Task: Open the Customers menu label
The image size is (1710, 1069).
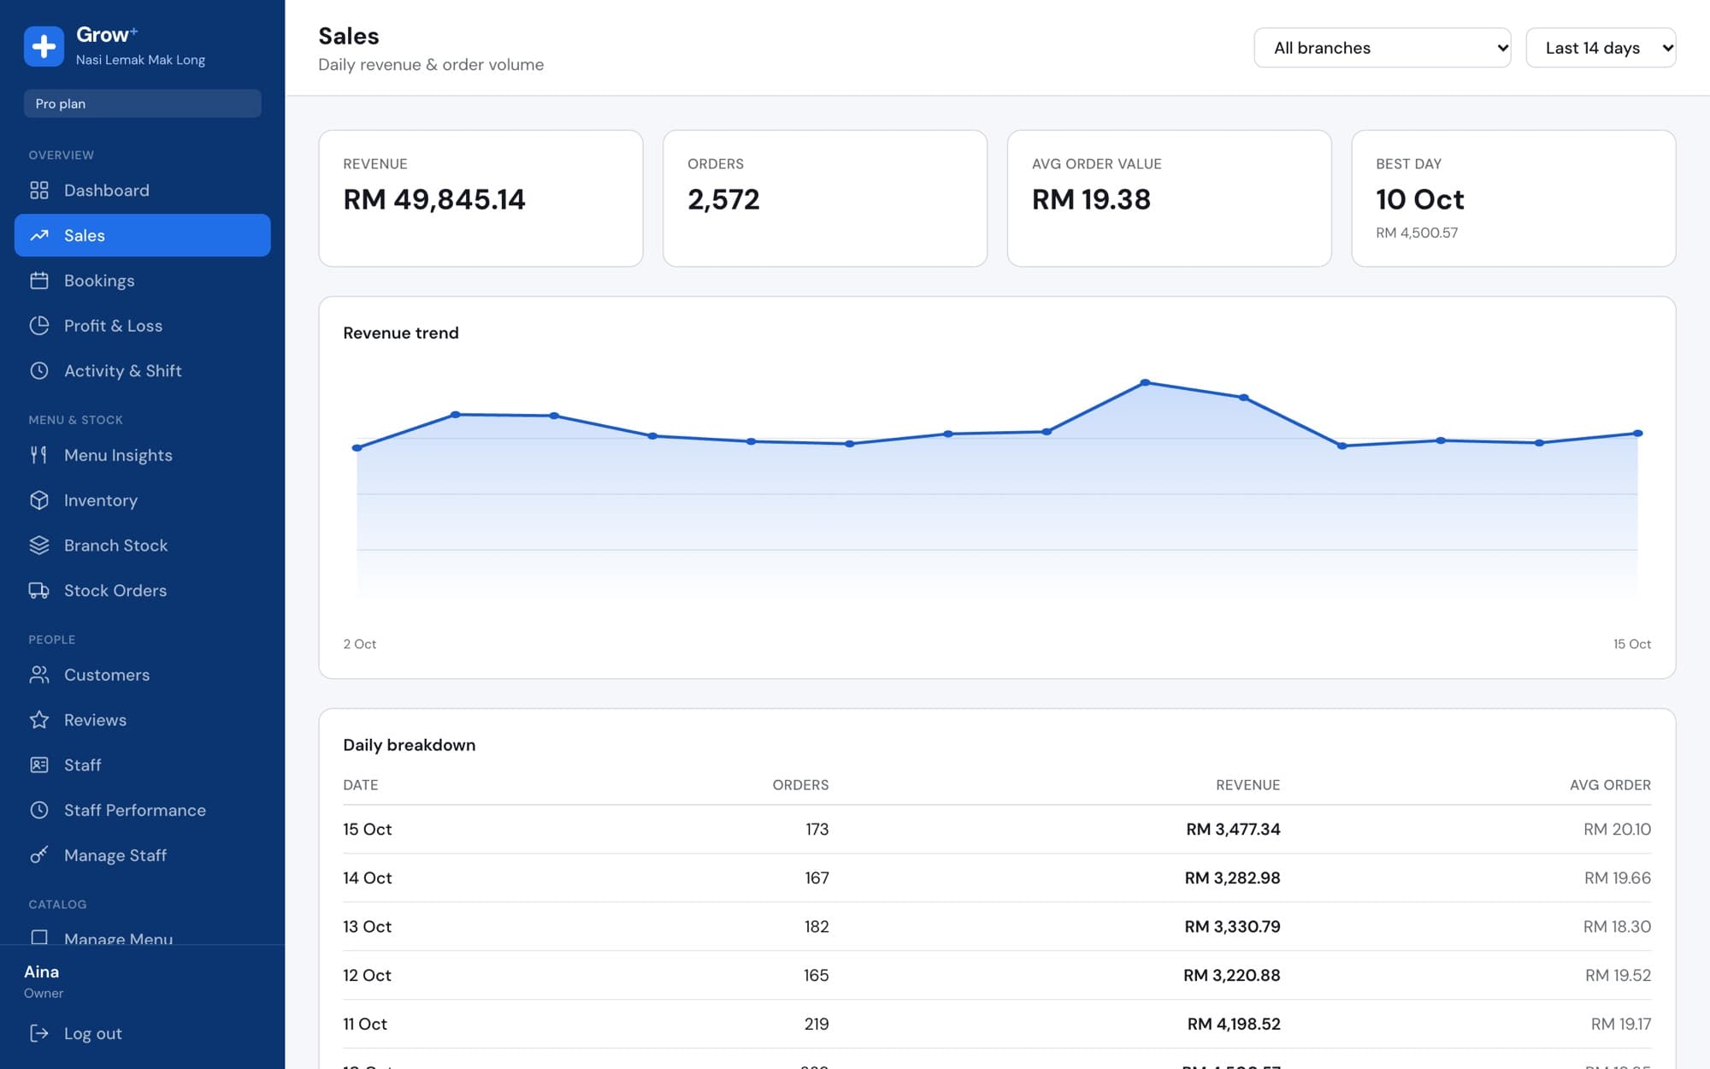Action: point(107,675)
